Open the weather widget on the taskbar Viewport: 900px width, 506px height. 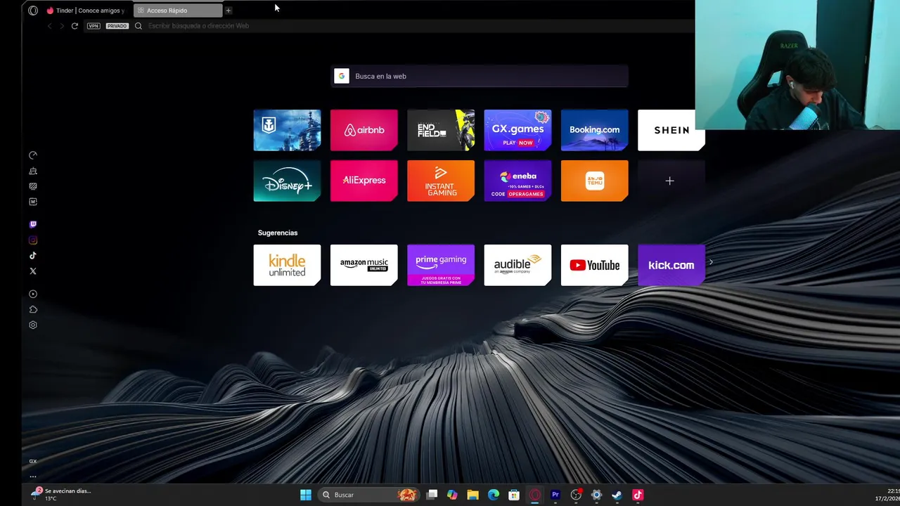(61, 494)
